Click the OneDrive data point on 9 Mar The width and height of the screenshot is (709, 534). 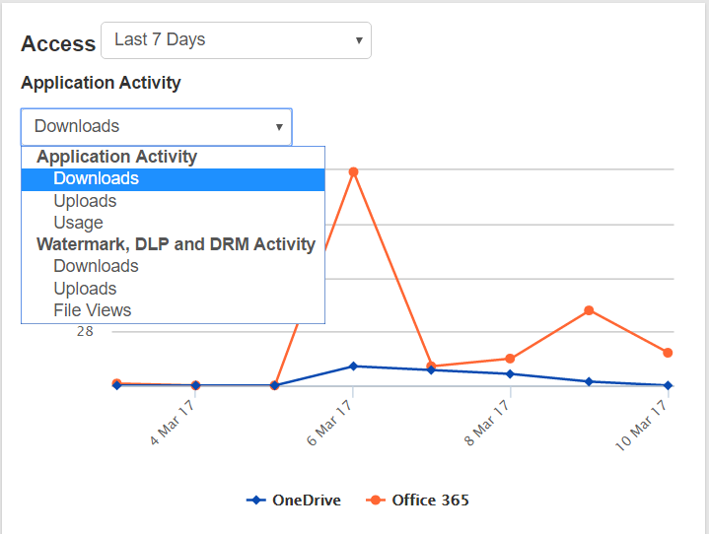589,381
